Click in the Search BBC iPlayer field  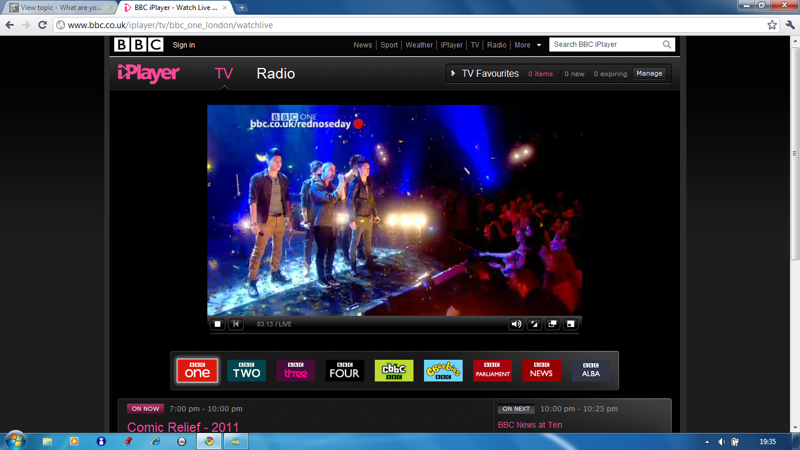pyautogui.click(x=606, y=45)
